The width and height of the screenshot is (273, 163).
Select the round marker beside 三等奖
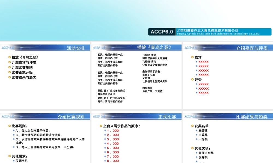[x=196, y=130]
